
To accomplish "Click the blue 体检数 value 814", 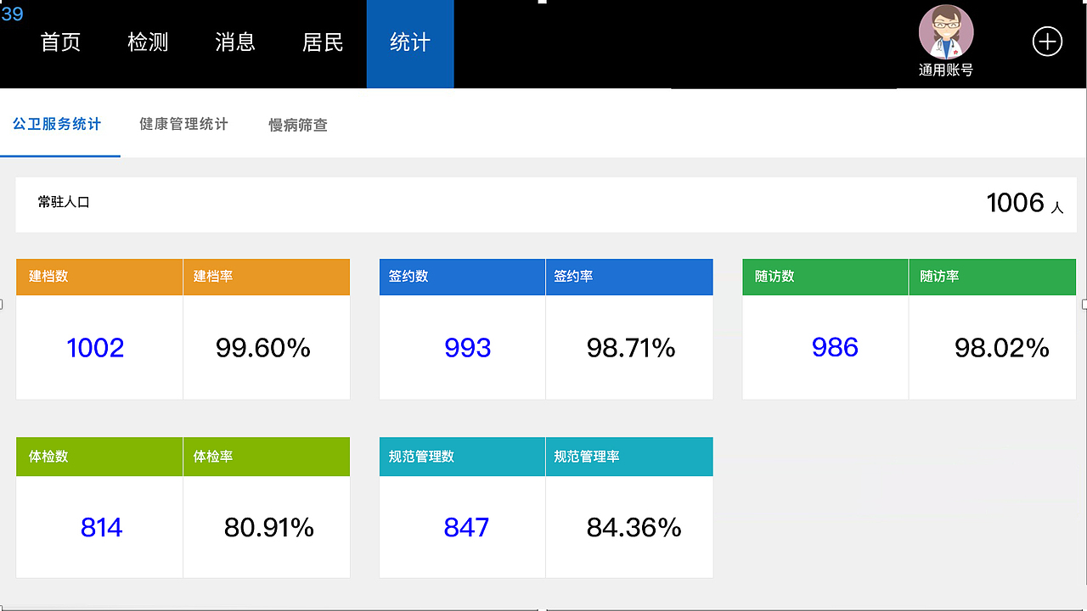I will pos(101,527).
